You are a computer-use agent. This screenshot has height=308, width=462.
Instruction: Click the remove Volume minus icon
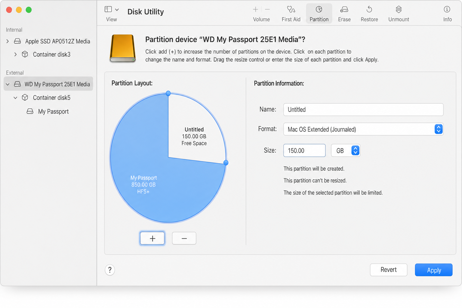point(267,9)
